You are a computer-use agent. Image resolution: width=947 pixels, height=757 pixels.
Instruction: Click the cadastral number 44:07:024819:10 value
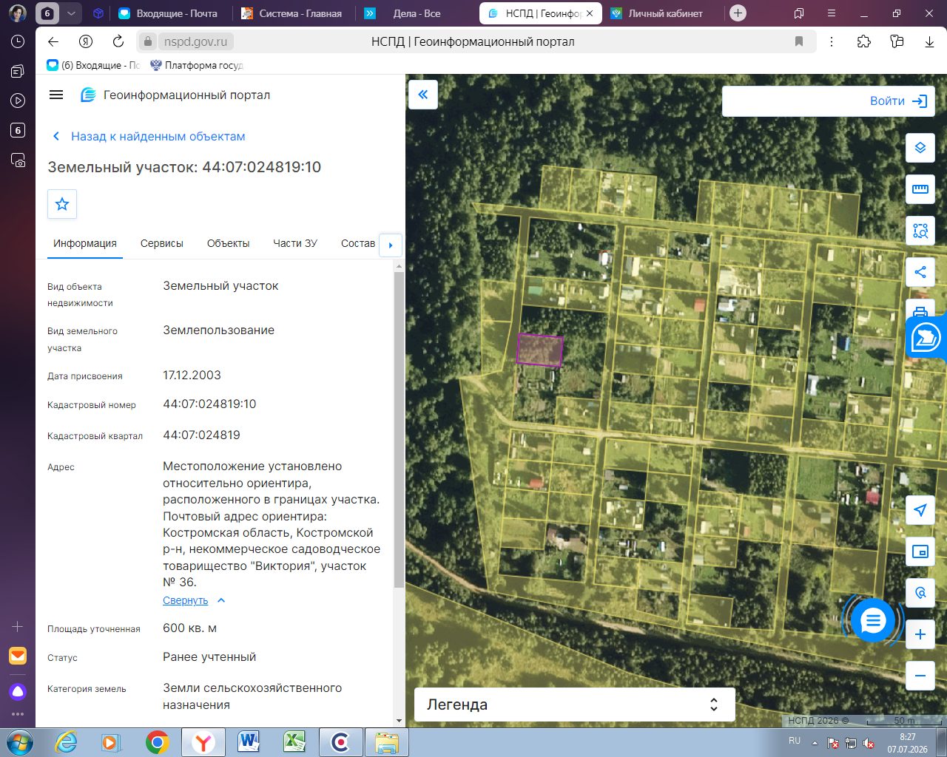pos(209,404)
